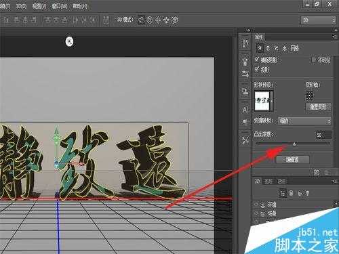The width and height of the screenshot is (339, 254).
Task: Click the render icon at Properties panel bottom
Action: click(x=317, y=173)
